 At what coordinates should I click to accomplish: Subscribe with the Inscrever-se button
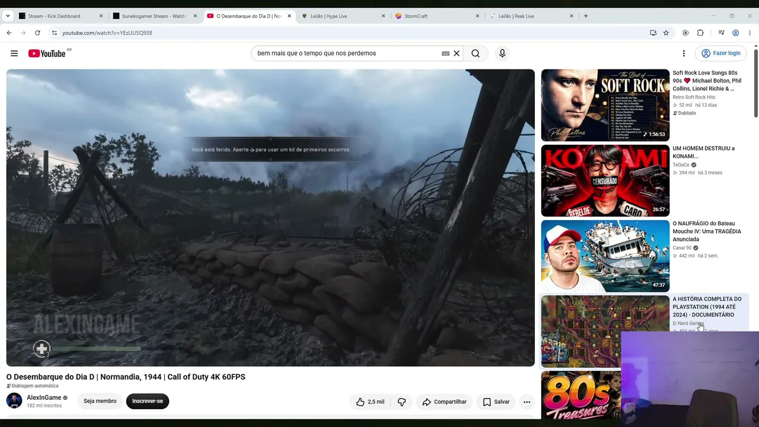[x=148, y=401]
